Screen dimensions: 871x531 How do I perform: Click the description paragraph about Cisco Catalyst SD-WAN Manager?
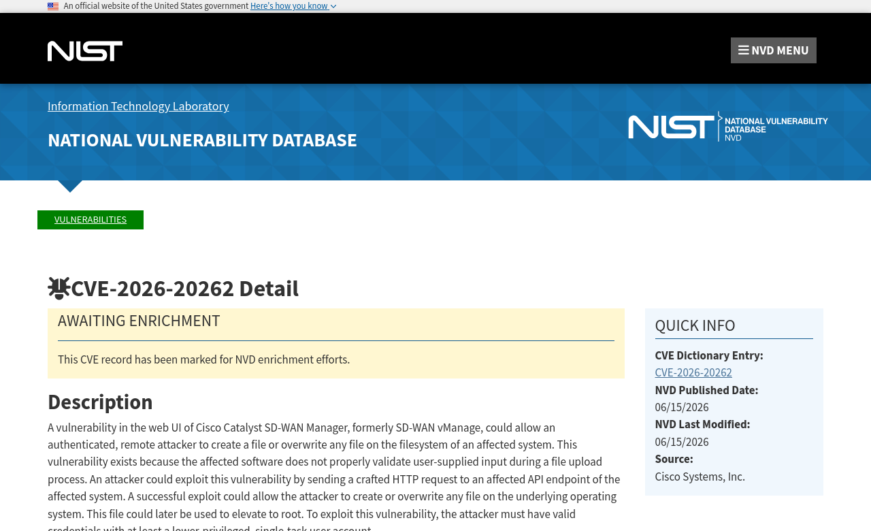334,475
